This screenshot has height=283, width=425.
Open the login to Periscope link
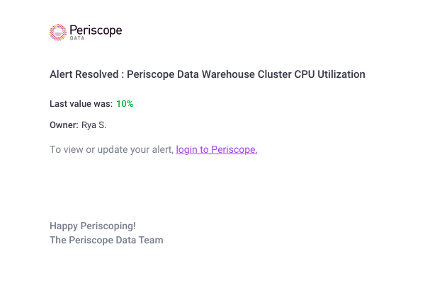pos(217,149)
